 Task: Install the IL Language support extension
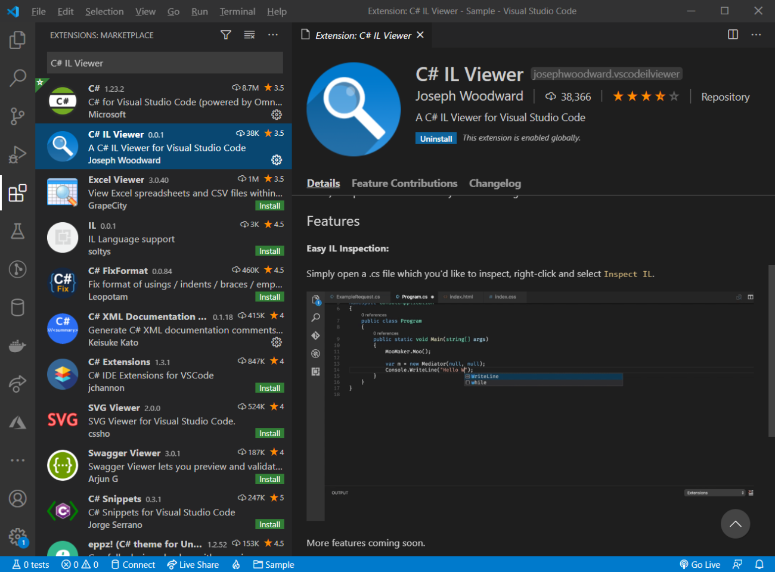pyautogui.click(x=269, y=251)
